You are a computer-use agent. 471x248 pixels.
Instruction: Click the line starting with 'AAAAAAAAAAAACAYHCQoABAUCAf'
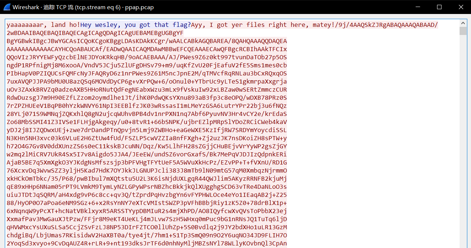coord(147,49)
